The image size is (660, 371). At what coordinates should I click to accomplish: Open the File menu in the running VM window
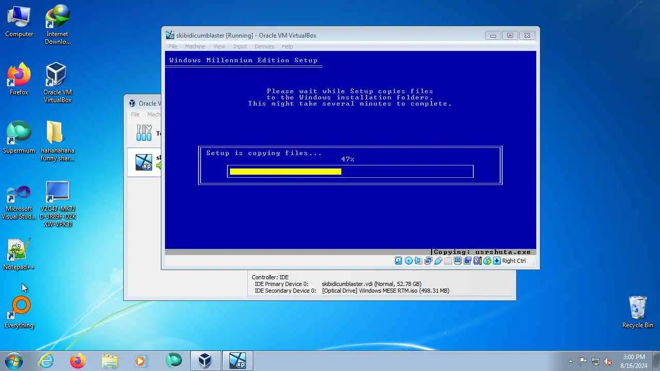(x=173, y=46)
